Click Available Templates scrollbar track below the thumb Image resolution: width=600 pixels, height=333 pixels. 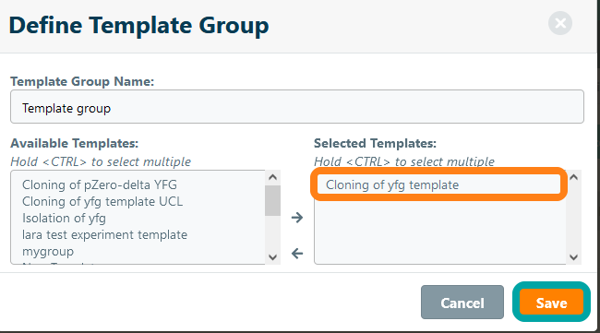click(272, 232)
